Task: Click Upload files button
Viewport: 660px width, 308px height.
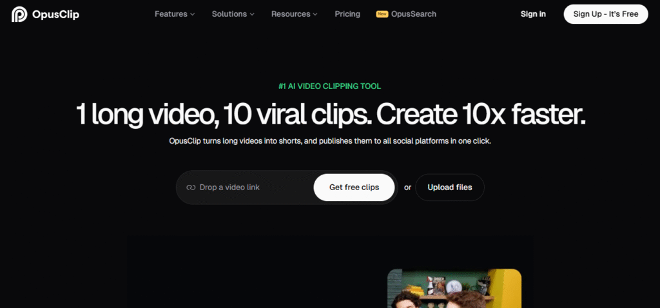Action: (x=449, y=188)
